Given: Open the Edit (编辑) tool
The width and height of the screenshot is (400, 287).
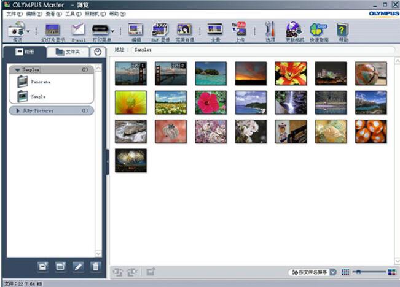Looking at the screenshot, I should (135, 30).
